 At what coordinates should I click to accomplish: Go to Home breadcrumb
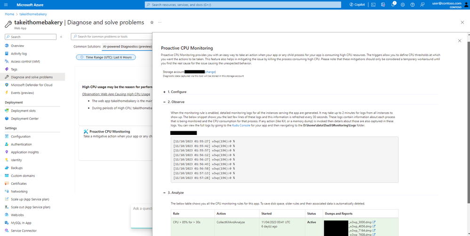[9, 14]
